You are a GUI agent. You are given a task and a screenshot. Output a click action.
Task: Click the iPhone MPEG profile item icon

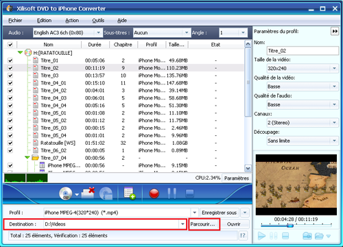(x=42, y=165)
